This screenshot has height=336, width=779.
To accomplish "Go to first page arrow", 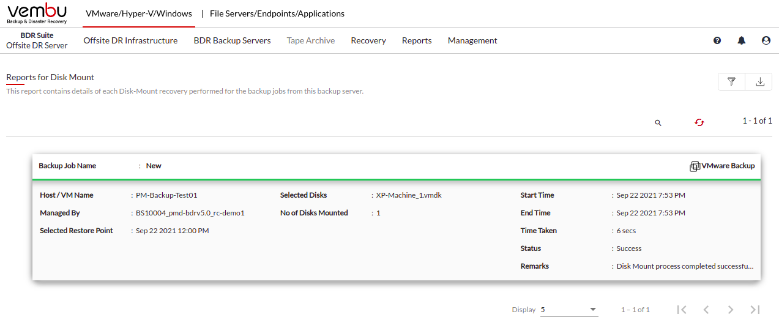I will coord(682,310).
